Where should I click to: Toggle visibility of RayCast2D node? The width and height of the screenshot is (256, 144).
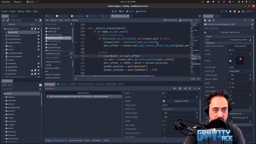38,32
